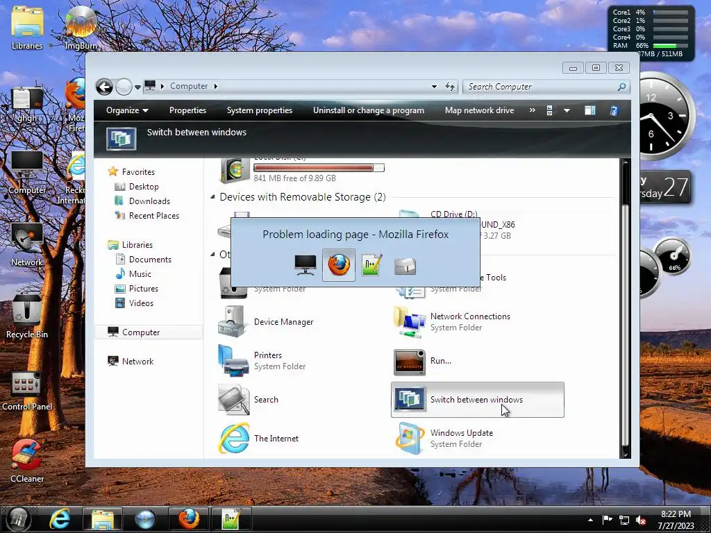Expand the address bar history dropdown

[434, 86]
